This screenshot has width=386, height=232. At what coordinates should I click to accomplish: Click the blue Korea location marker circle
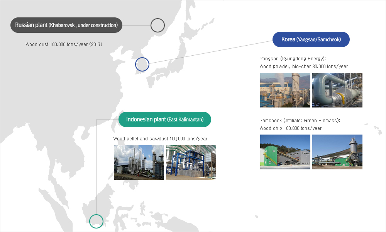pyautogui.click(x=142, y=64)
